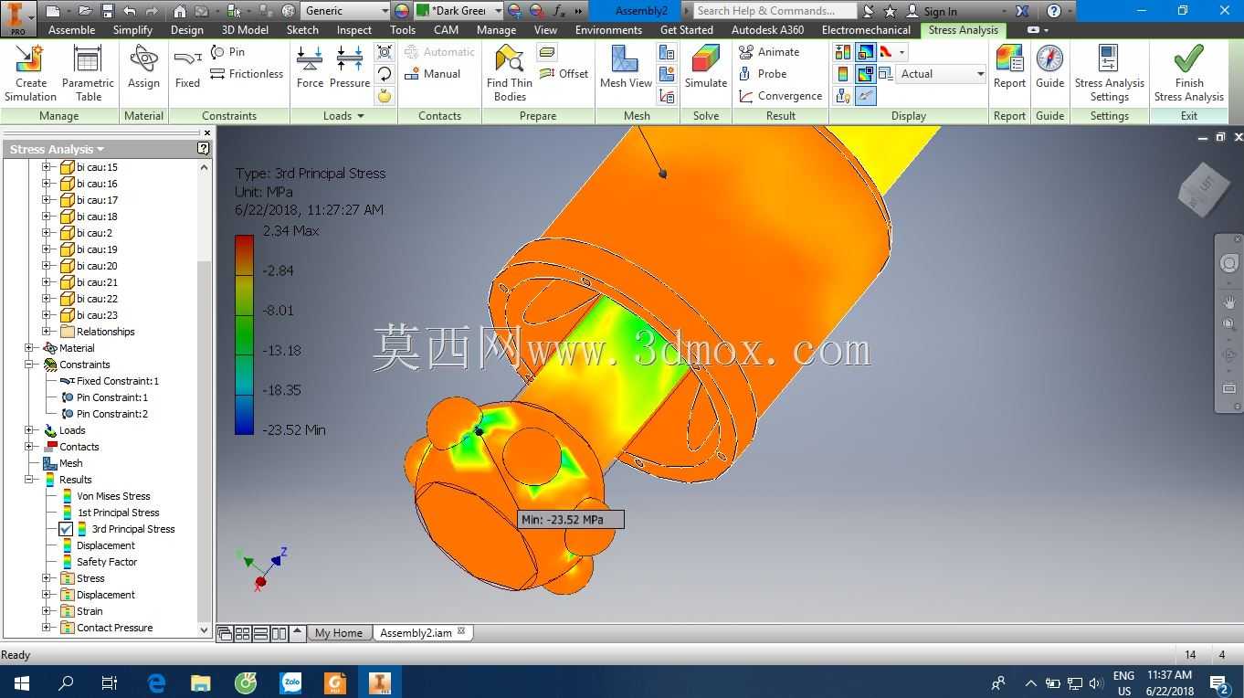The image size is (1244, 698).
Task: Expand the Contact Pressure folder
Action: [47, 628]
